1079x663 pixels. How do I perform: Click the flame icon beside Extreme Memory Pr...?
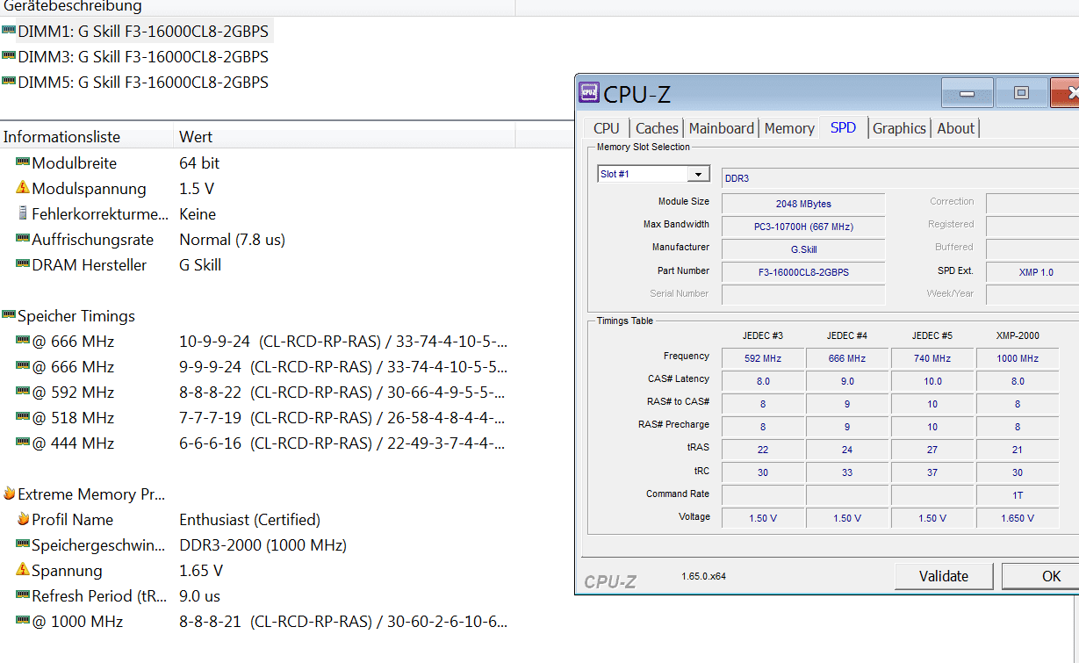pos(9,494)
